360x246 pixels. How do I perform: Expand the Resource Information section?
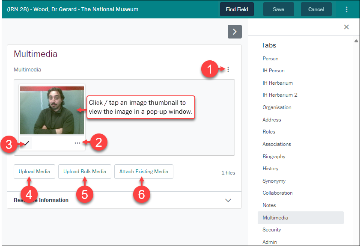click(228, 200)
